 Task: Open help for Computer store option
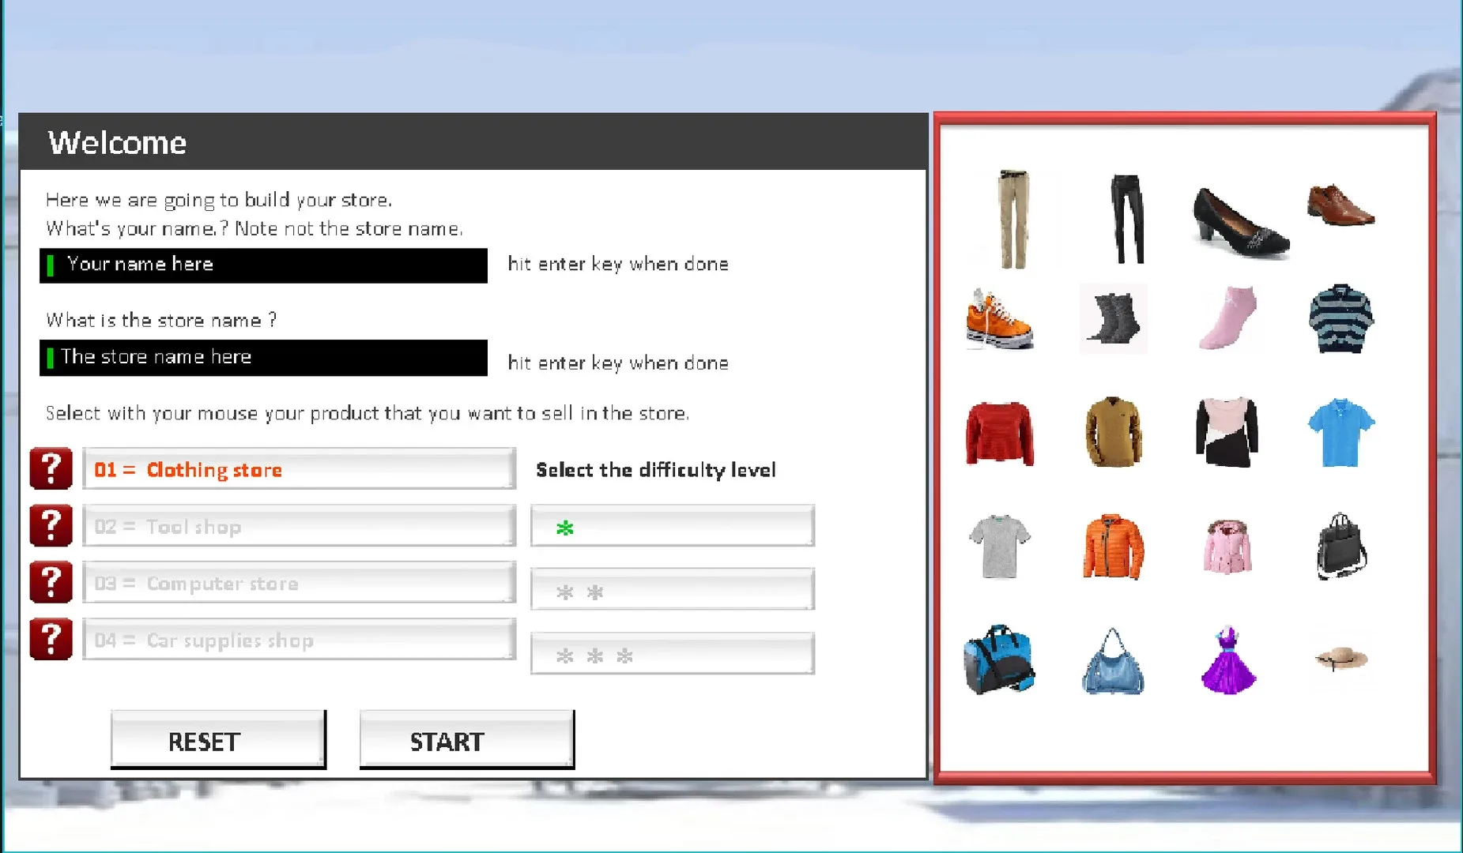51,583
